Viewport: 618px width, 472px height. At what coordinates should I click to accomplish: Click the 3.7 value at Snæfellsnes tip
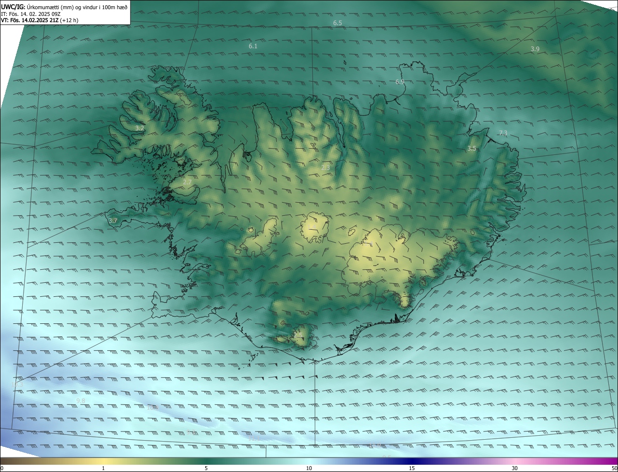click(x=113, y=221)
